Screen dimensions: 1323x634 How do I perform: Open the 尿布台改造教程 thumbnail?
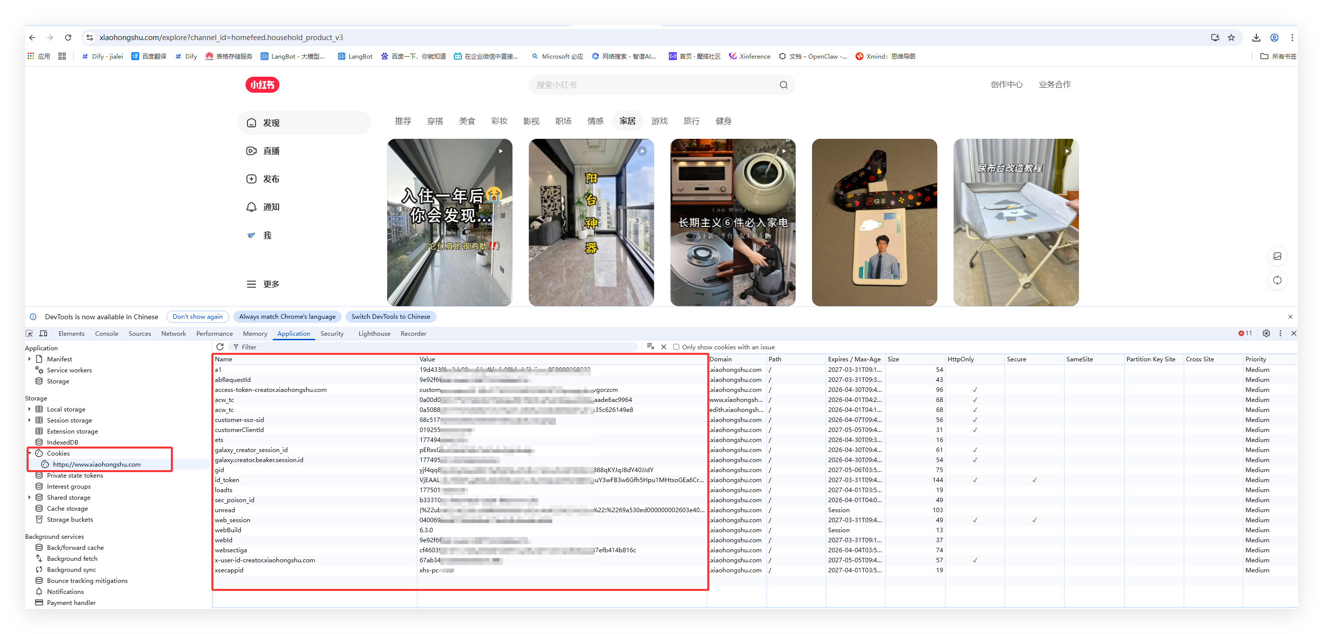[x=1015, y=222]
